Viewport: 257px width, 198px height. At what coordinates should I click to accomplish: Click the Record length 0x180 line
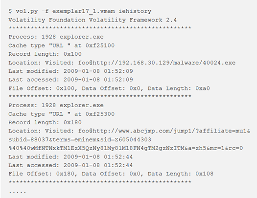(45, 122)
